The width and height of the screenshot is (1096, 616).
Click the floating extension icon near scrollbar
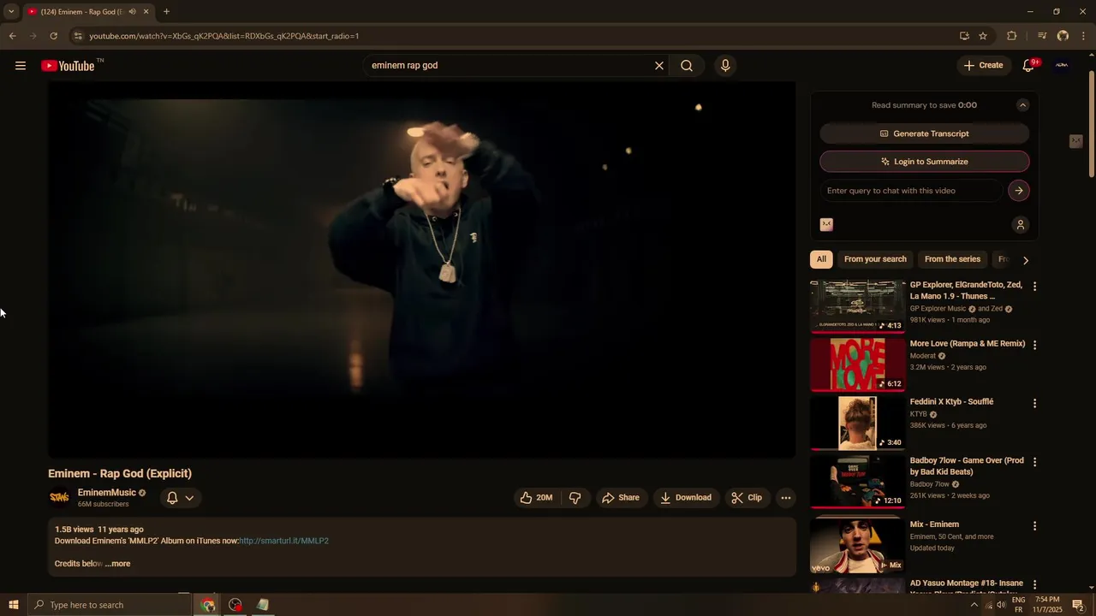point(1076,141)
